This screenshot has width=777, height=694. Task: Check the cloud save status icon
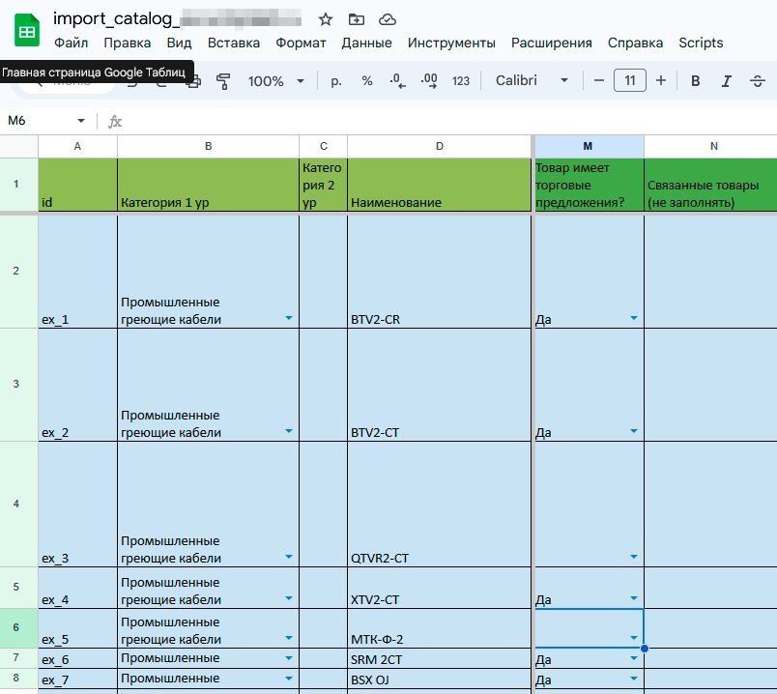tap(388, 19)
